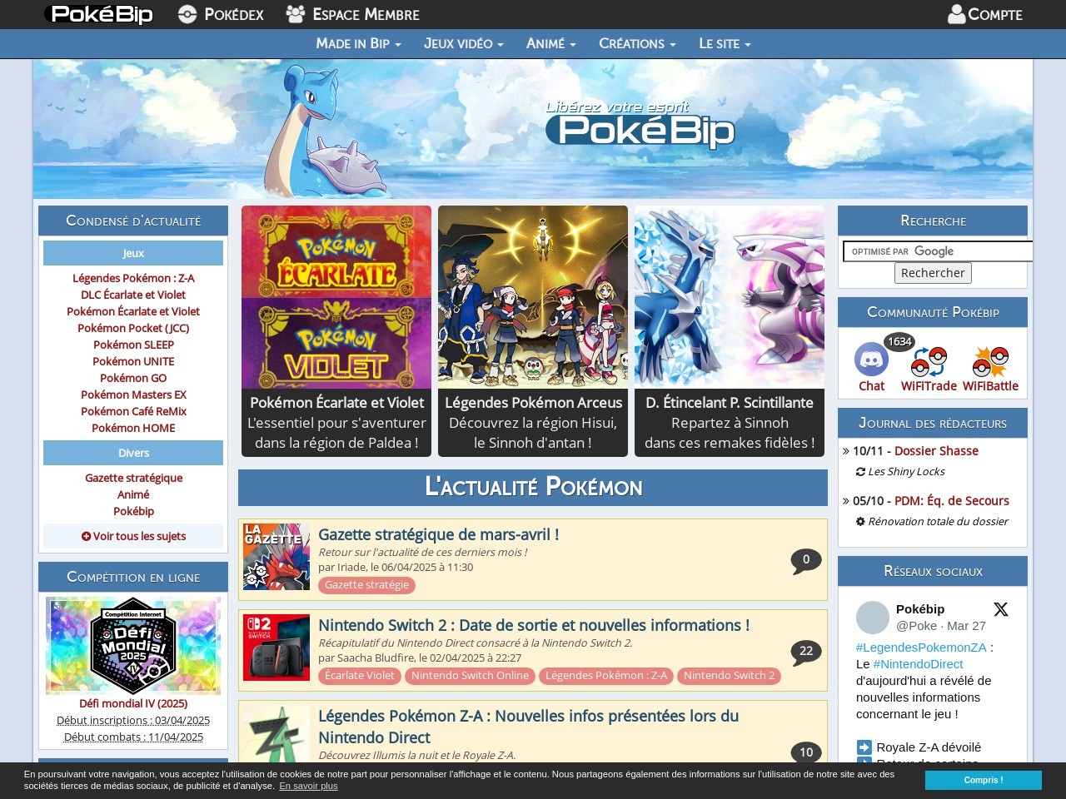Expand the Créations menu

(637, 43)
